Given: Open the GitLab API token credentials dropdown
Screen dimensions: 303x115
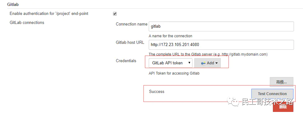Looking at the screenshot, I should (170, 63).
